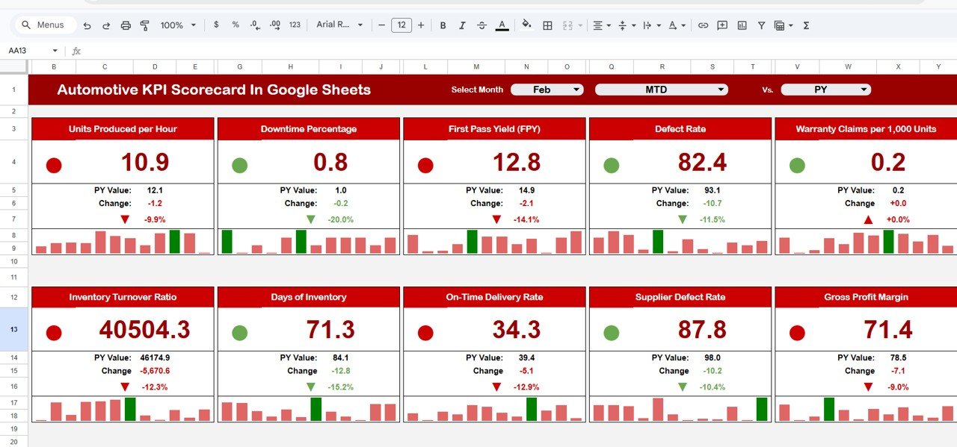The width and height of the screenshot is (957, 447).
Task: Insert a link using the toolbar icon
Action: (703, 25)
